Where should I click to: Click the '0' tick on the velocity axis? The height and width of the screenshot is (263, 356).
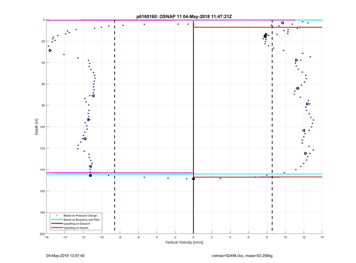(193, 237)
